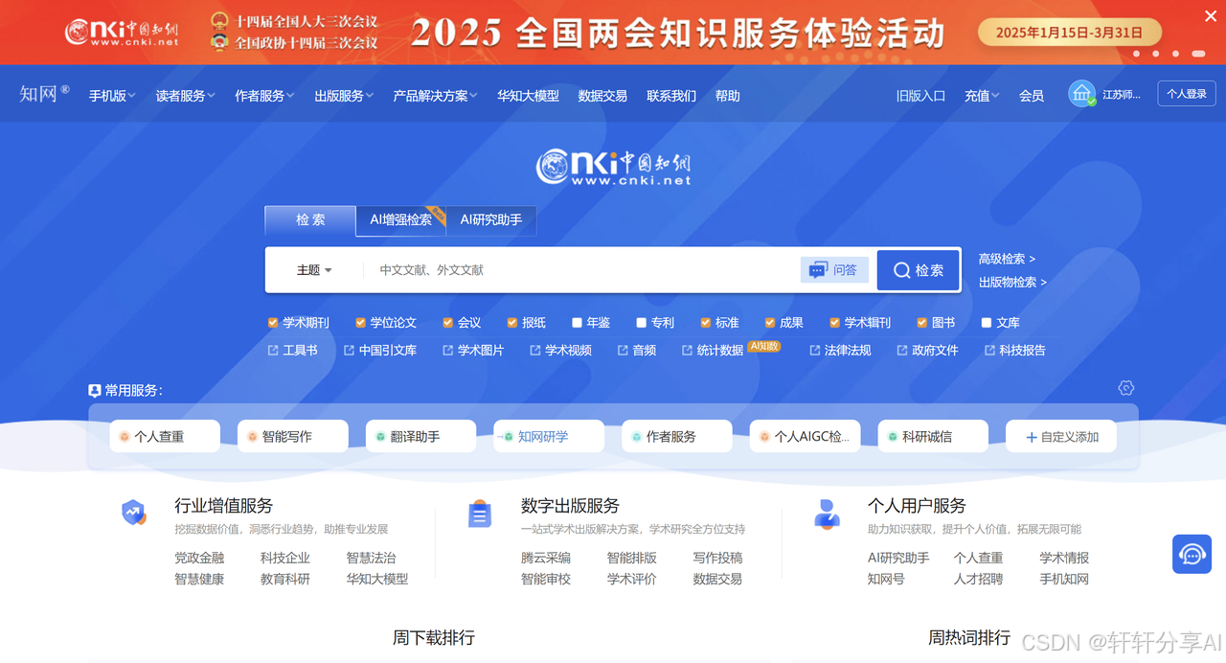Click the CNKI logo in the banner
The image size is (1226, 663).
click(x=122, y=33)
